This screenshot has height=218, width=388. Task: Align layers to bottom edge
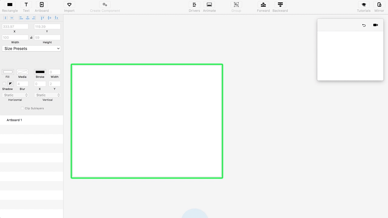tap(56, 18)
